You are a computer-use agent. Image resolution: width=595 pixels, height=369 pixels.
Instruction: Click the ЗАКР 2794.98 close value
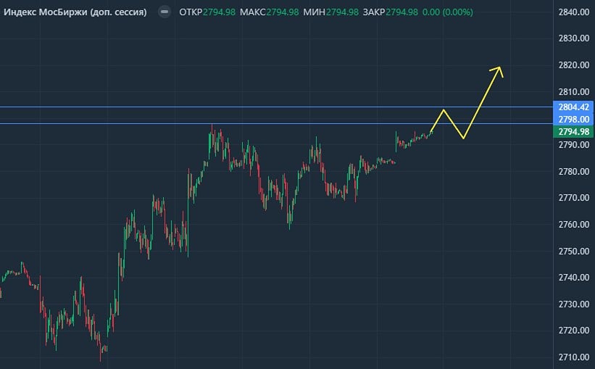391,12
